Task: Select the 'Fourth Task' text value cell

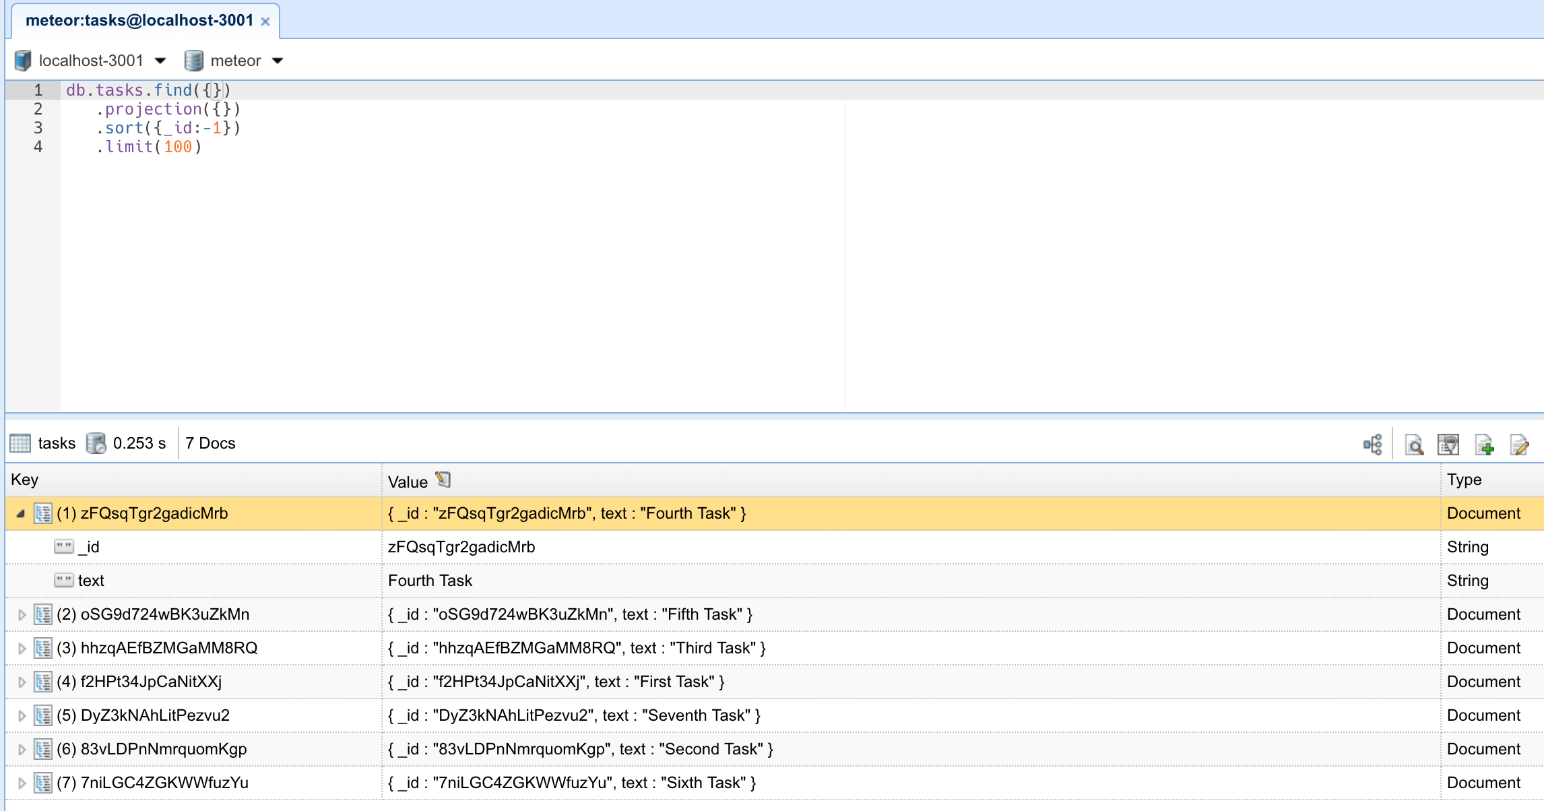Action: (x=430, y=581)
